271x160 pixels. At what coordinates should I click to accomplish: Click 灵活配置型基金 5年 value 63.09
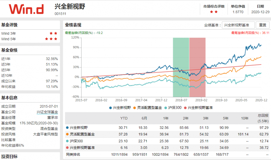tap(224, 134)
